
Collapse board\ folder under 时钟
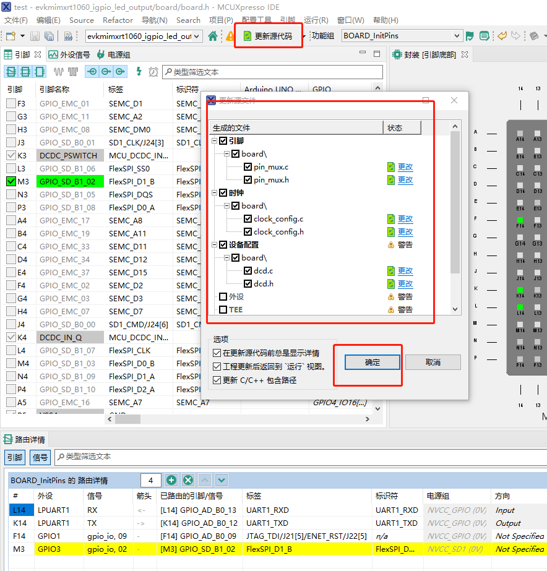(226, 206)
